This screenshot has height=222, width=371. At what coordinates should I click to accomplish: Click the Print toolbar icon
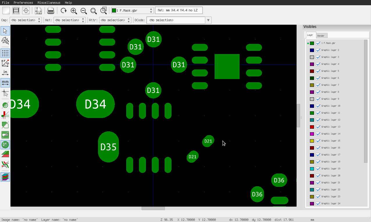click(x=51, y=11)
